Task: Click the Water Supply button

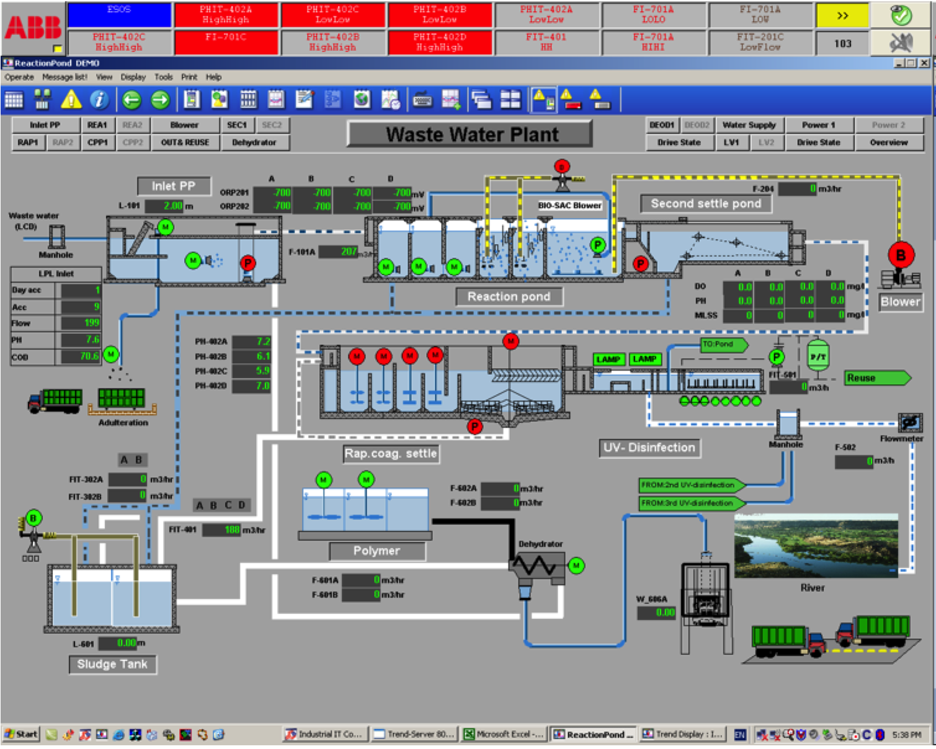Action: click(750, 125)
